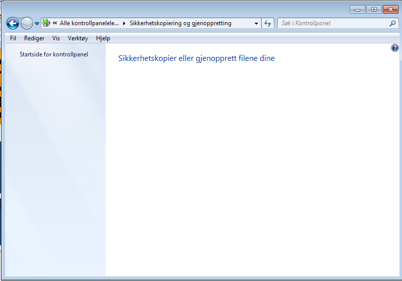The height and width of the screenshot is (281, 402).
Task: Click the greyed Forward arrow button
Action: pyautogui.click(x=27, y=24)
